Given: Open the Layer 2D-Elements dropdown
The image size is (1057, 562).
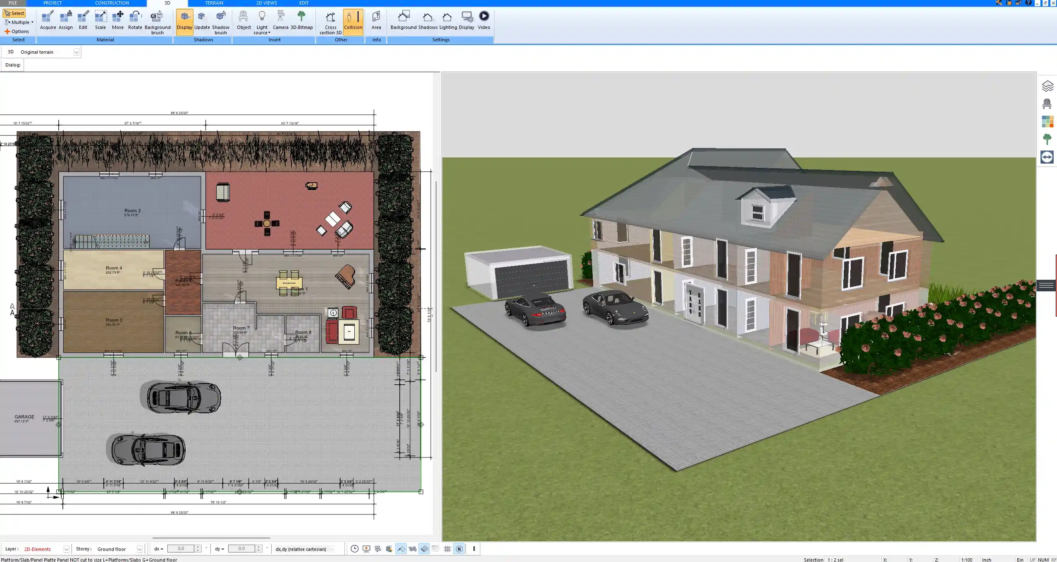Looking at the screenshot, I should tap(66, 549).
